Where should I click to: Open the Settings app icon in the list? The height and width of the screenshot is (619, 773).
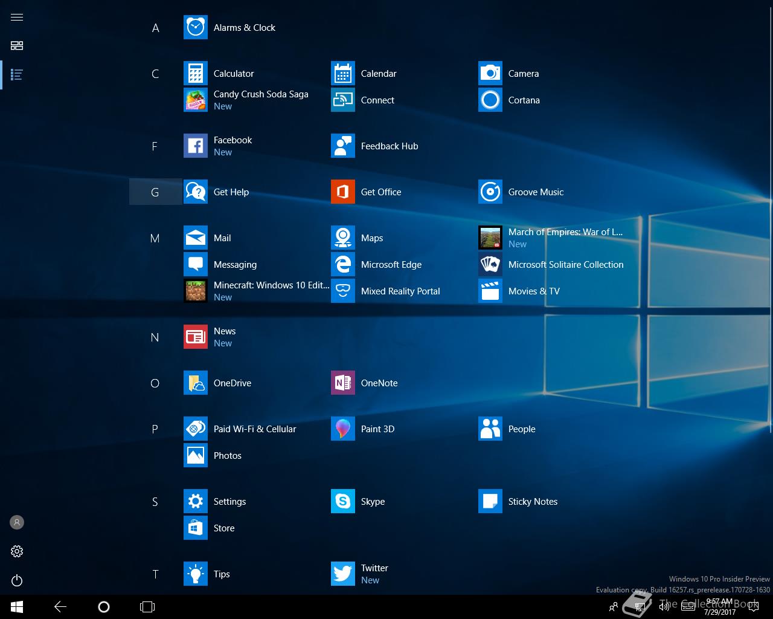tap(196, 502)
